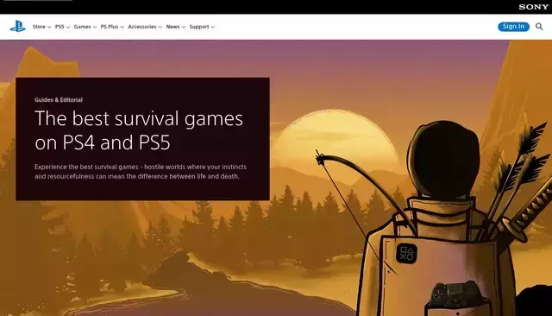Click the PlayStation logo icon
This screenshot has width=552, height=316.
[x=17, y=27]
